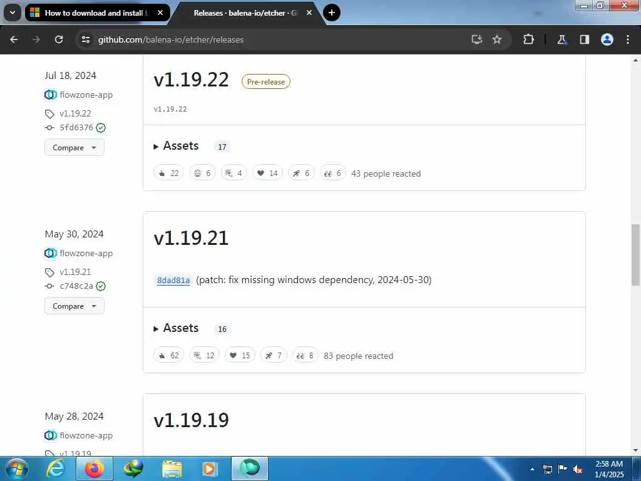The width and height of the screenshot is (641, 481).
Task: Open commit c748c2a
Action: [x=76, y=286]
